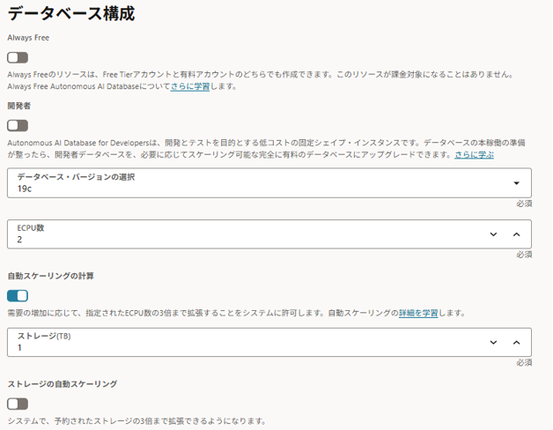This screenshot has height=430, width=553.
Task: Click the ストレージの自動スケーリング label
Action: (x=62, y=384)
